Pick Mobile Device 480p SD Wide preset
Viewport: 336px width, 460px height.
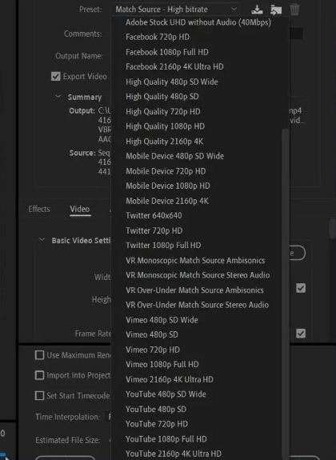tap(175, 156)
